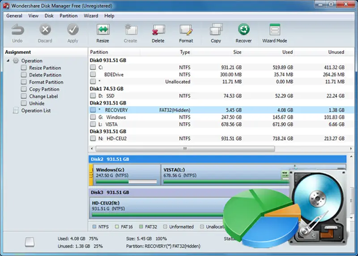Click the Windows(G:) partition block in disk map
This screenshot has height=256, width=358.
click(126, 174)
